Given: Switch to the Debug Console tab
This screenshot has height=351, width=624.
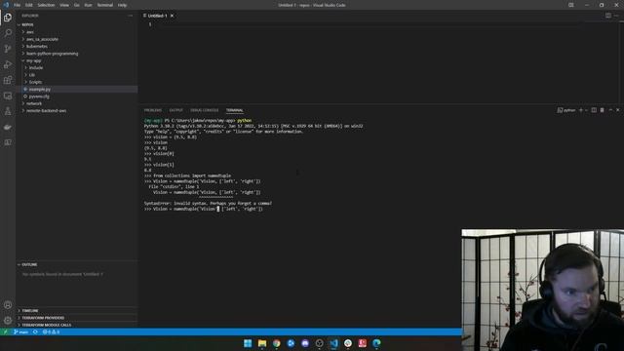Looking at the screenshot, I should click(x=204, y=110).
